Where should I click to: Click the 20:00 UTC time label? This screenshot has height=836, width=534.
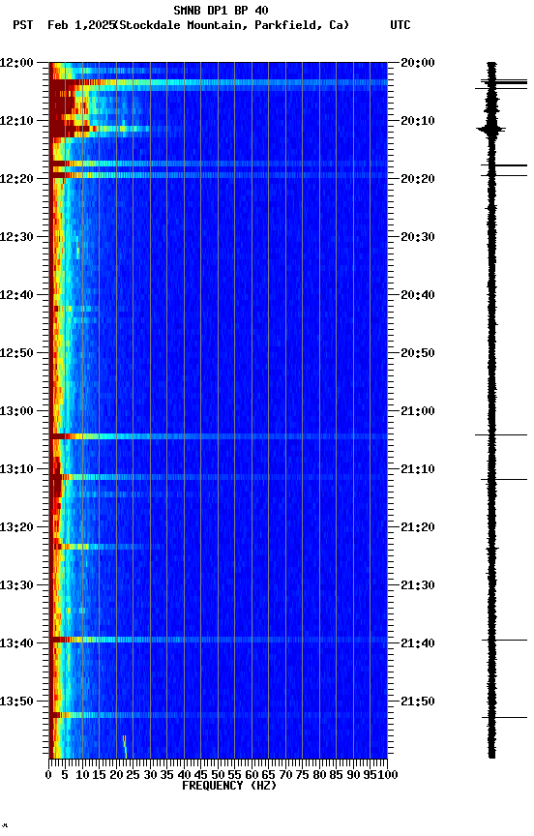pyautogui.click(x=418, y=63)
